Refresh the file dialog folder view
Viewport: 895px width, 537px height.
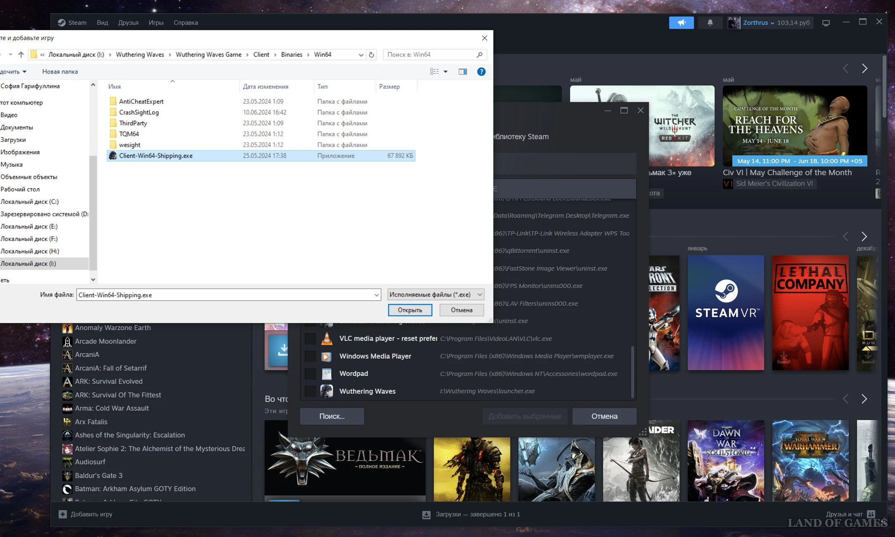click(x=371, y=55)
